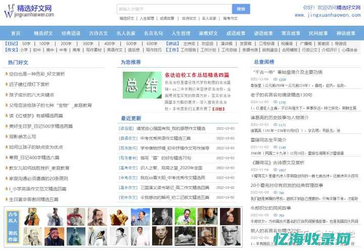Screen dimensions: 364x250
Task: Open 民间故事 navigation item
Action: point(318,33)
